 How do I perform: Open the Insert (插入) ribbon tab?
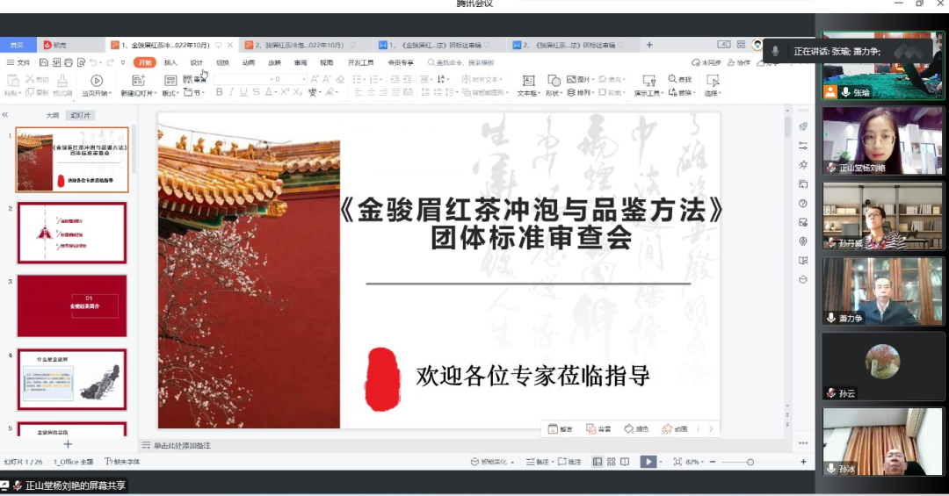click(x=170, y=62)
